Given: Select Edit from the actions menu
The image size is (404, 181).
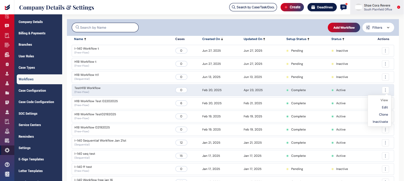Looking at the screenshot, I should pyautogui.click(x=385, y=107).
